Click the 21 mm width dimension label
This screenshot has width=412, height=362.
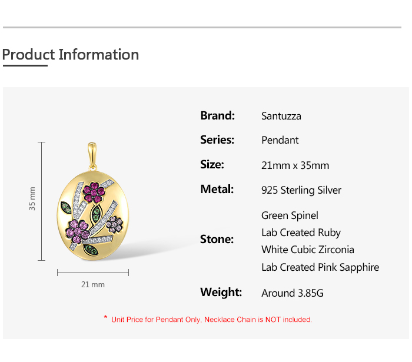click(92, 284)
